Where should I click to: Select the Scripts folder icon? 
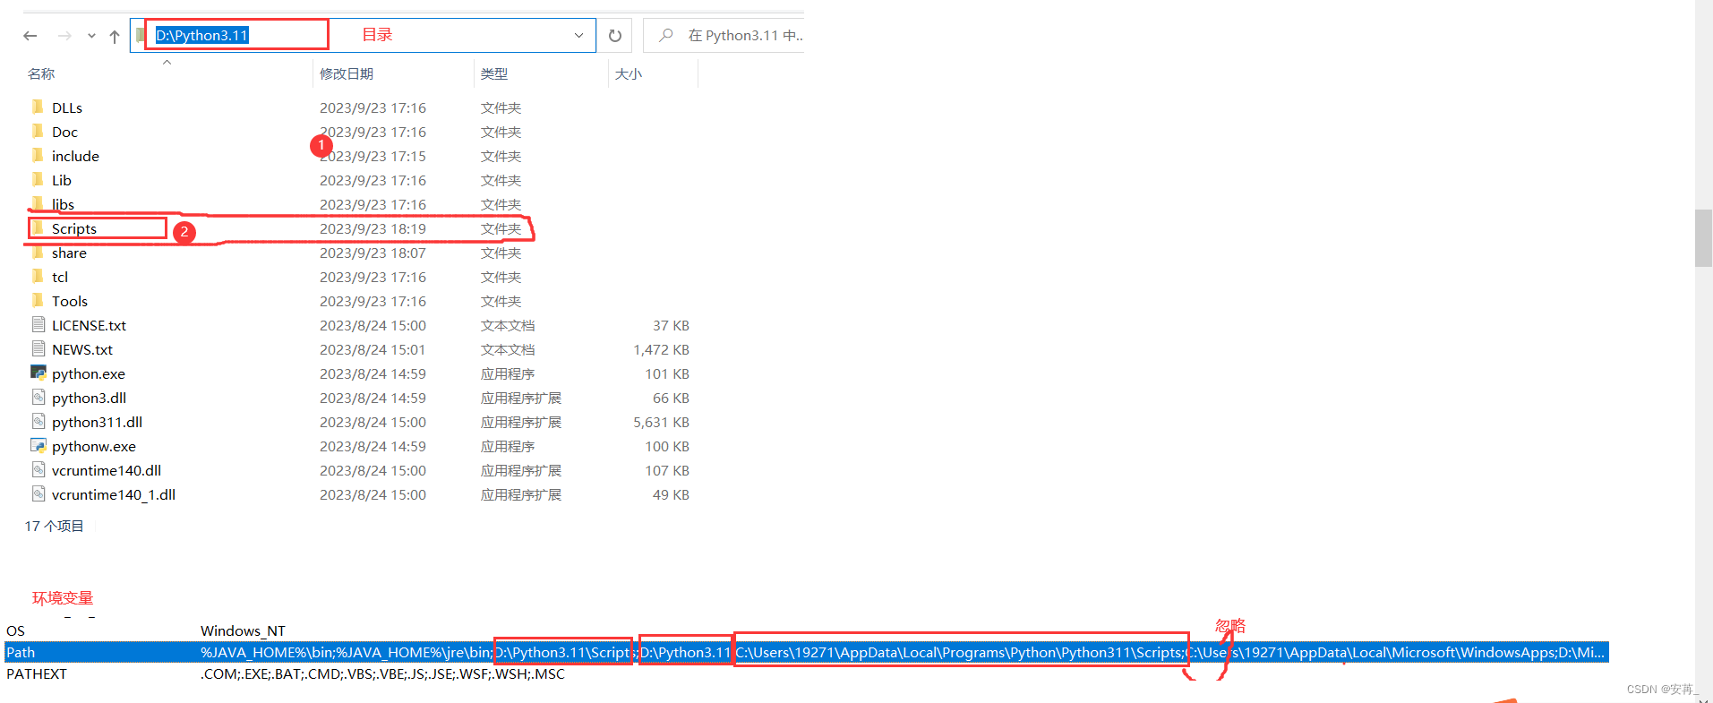pyautogui.click(x=38, y=227)
